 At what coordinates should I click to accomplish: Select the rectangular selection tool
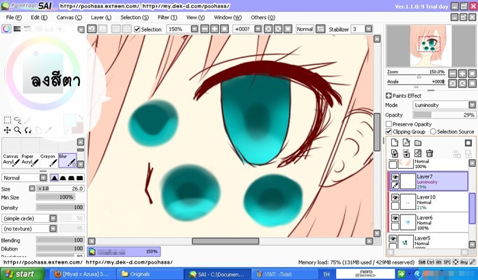8,120
